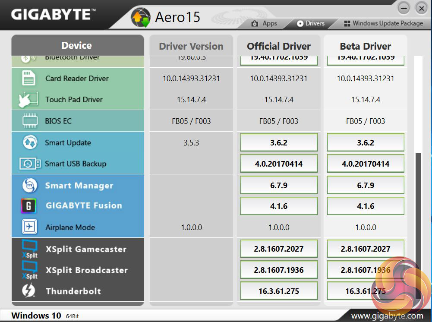Click the GIGABYTE Fusion icon
The height and width of the screenshot is (322, 432).
29,206
